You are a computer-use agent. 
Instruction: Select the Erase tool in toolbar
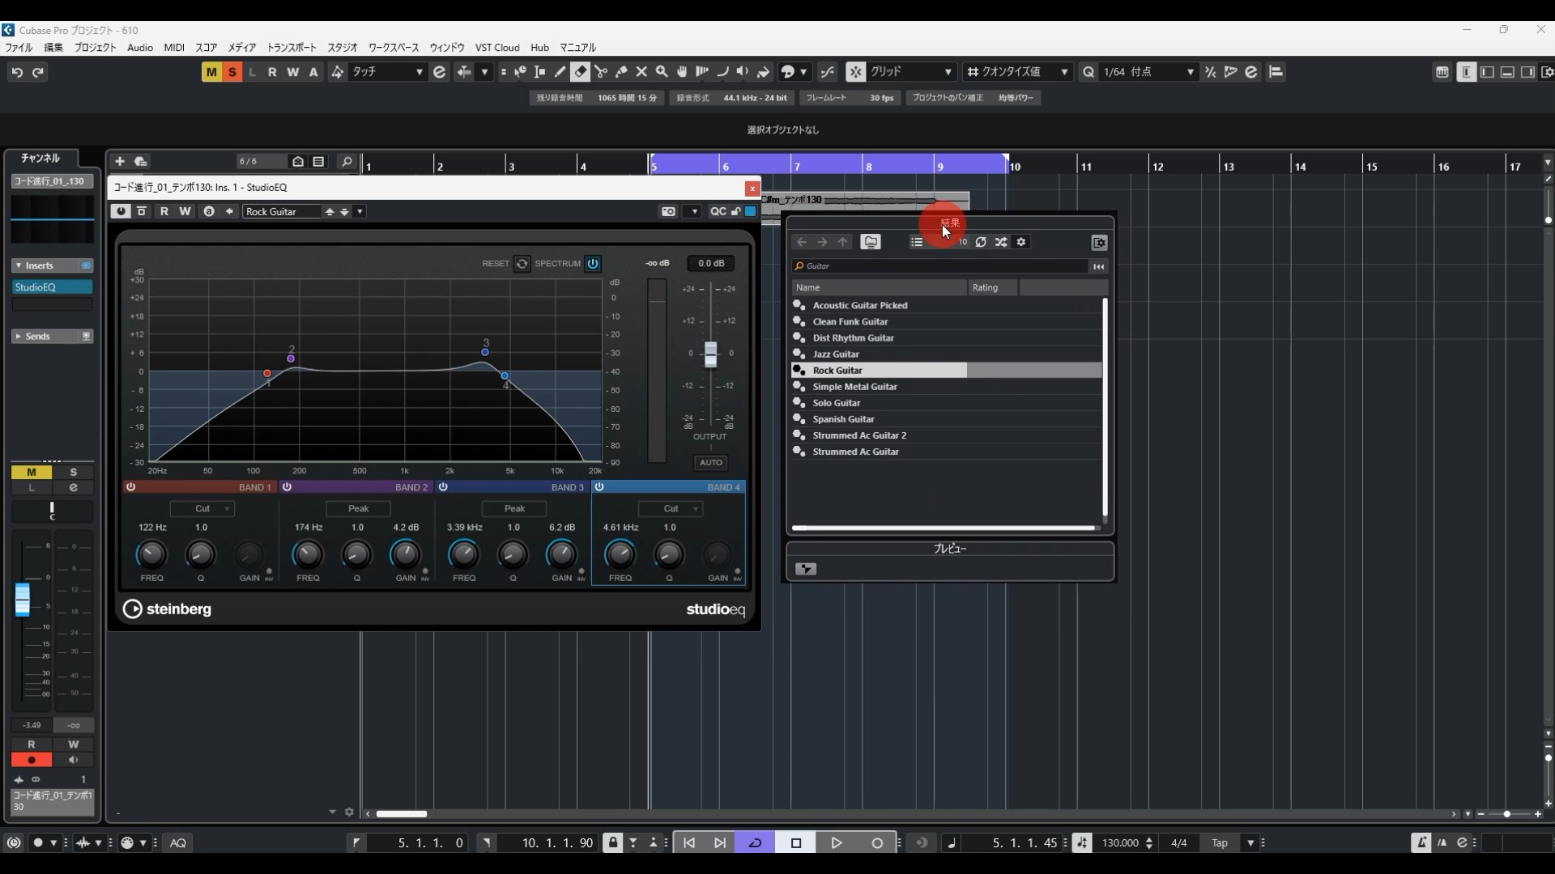tap(581, 72)
